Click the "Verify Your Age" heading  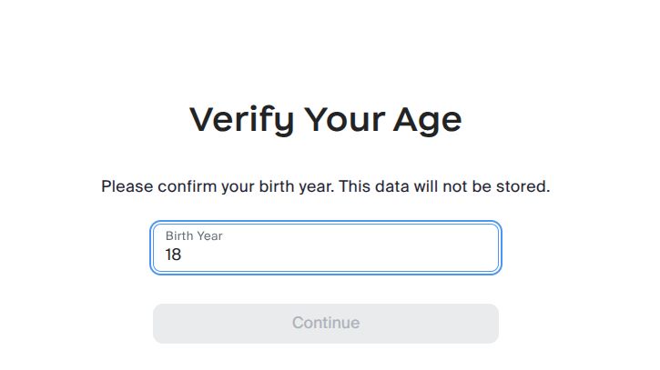tap(325, 119)
